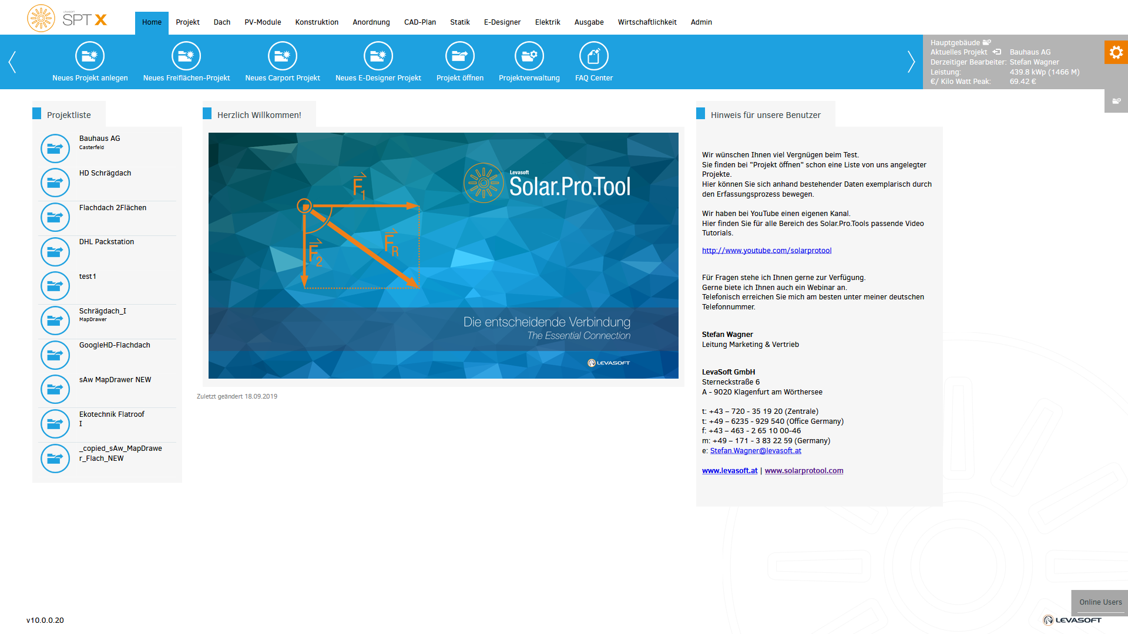Click the Solar.Pro.Tool welcome banner image
1128x634 pixels.
(x=444, y=255)
